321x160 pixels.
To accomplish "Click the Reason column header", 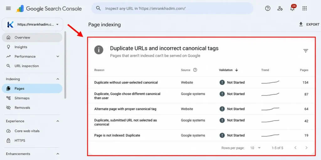I will click(99, 70).
